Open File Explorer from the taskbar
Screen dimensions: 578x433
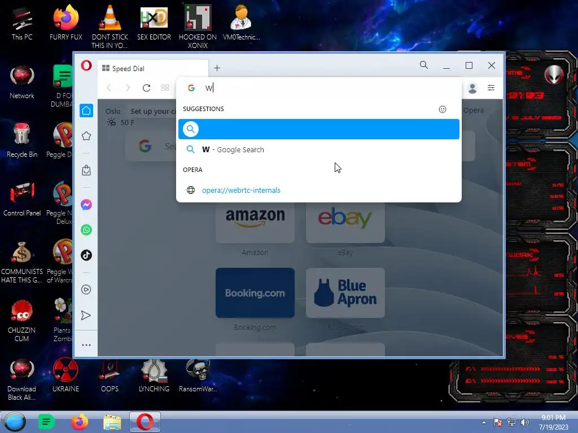pyautogui.click(x=112, y=422)
